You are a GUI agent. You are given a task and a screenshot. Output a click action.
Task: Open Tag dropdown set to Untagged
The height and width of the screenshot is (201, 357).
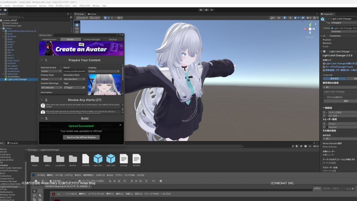point(344,23)
